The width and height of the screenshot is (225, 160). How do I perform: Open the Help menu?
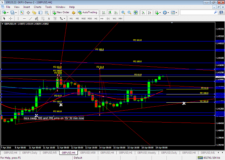click(72, 7)
